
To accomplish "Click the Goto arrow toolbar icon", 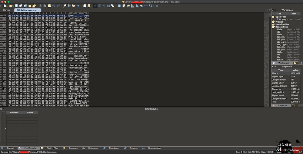I will (78, 6).
